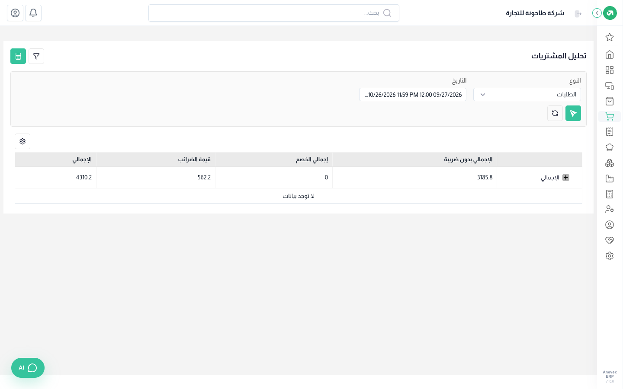Collapse sidebar with the chevron button
Screen dimensions: 623x389
coord(597,13)
